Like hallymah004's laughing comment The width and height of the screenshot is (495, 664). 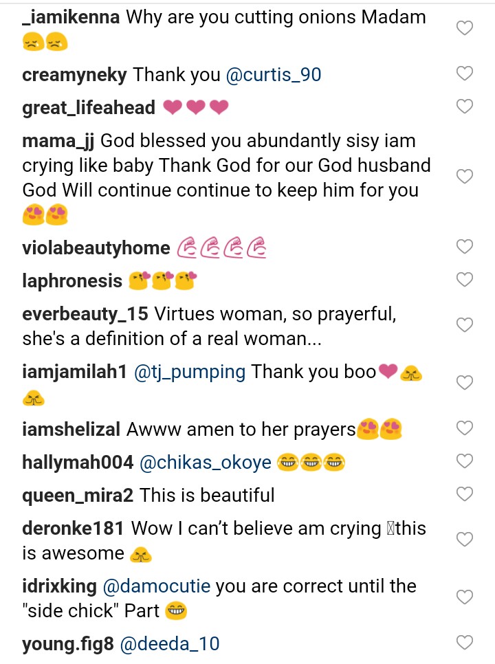(465, 461)
